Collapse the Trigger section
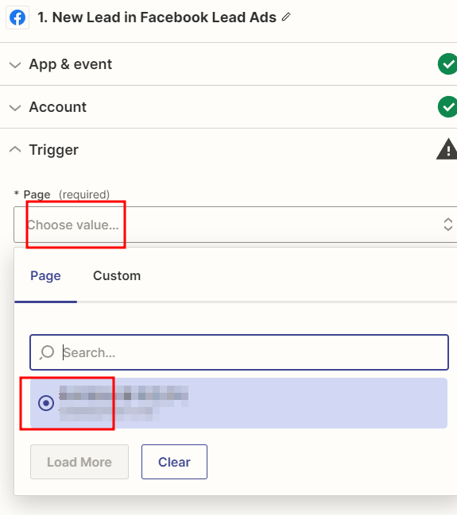The width and height of the screenshot is (457, 515). pyautogui.click(x=15, y=150)
